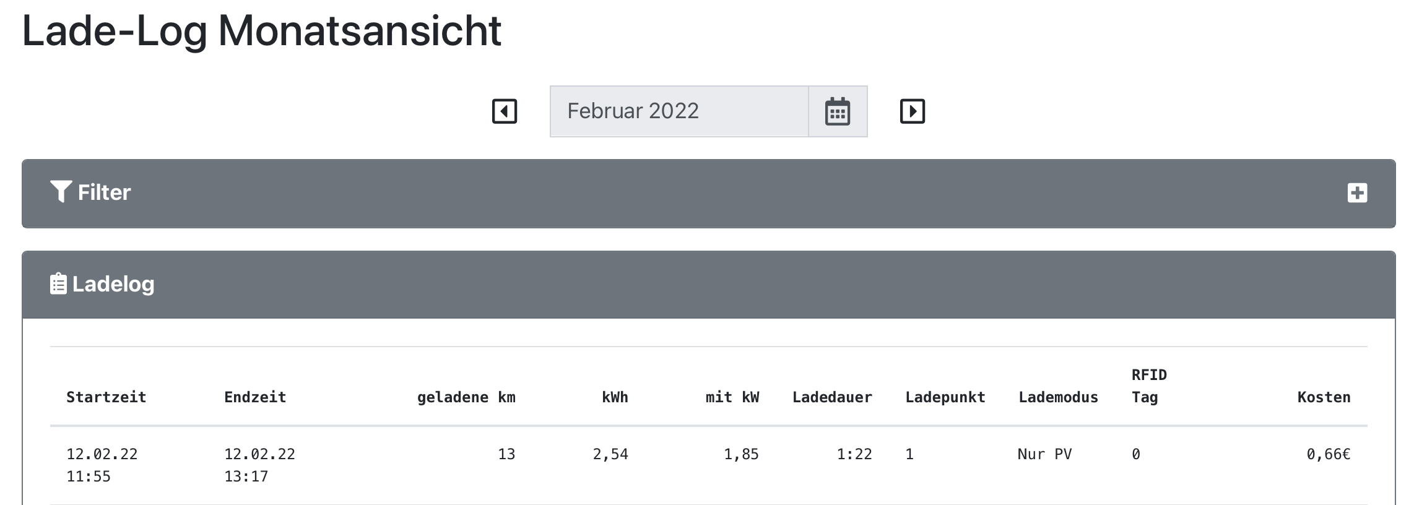Click the mit kW column header

pyautogui.click(x=732, y=397)
